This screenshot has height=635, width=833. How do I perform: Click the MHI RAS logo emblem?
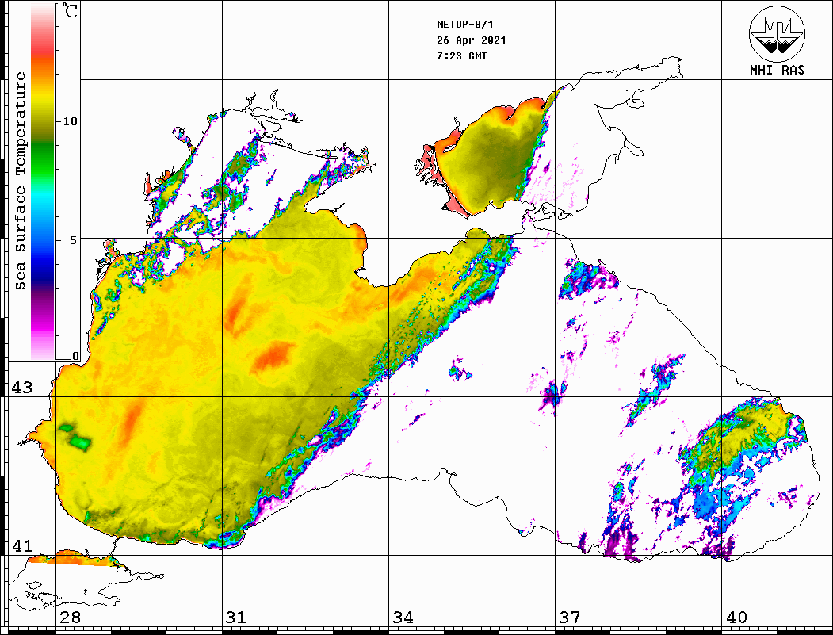(777, 33)
